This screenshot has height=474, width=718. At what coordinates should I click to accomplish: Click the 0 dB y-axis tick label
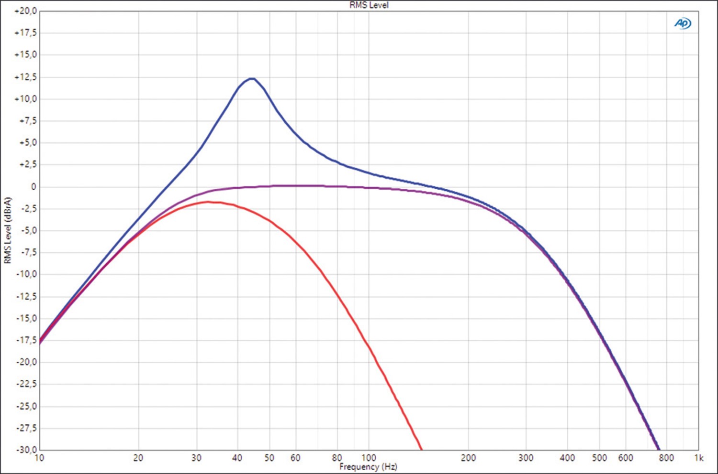pos(34,186)
